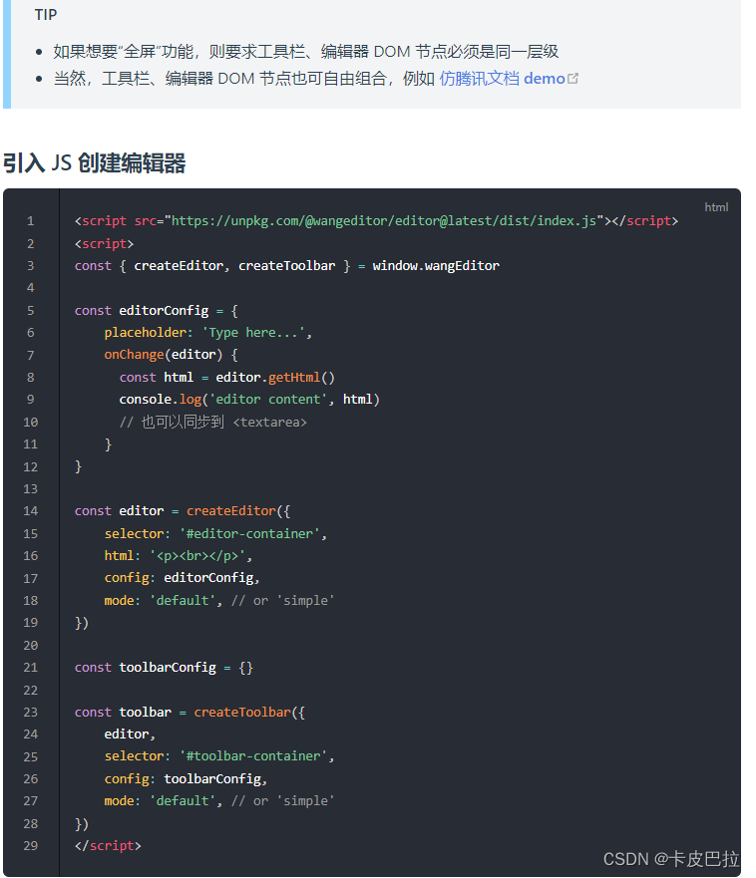Click line number 5 in code gutter
Viewport: 756px width, 878px height.
30,310
